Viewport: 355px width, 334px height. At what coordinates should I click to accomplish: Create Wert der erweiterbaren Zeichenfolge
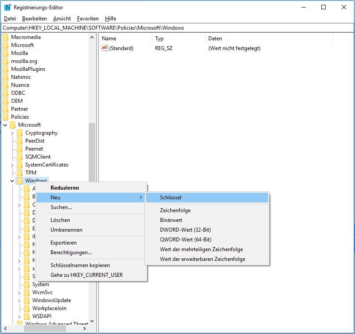pyautogui.click(x=207, y=259)
